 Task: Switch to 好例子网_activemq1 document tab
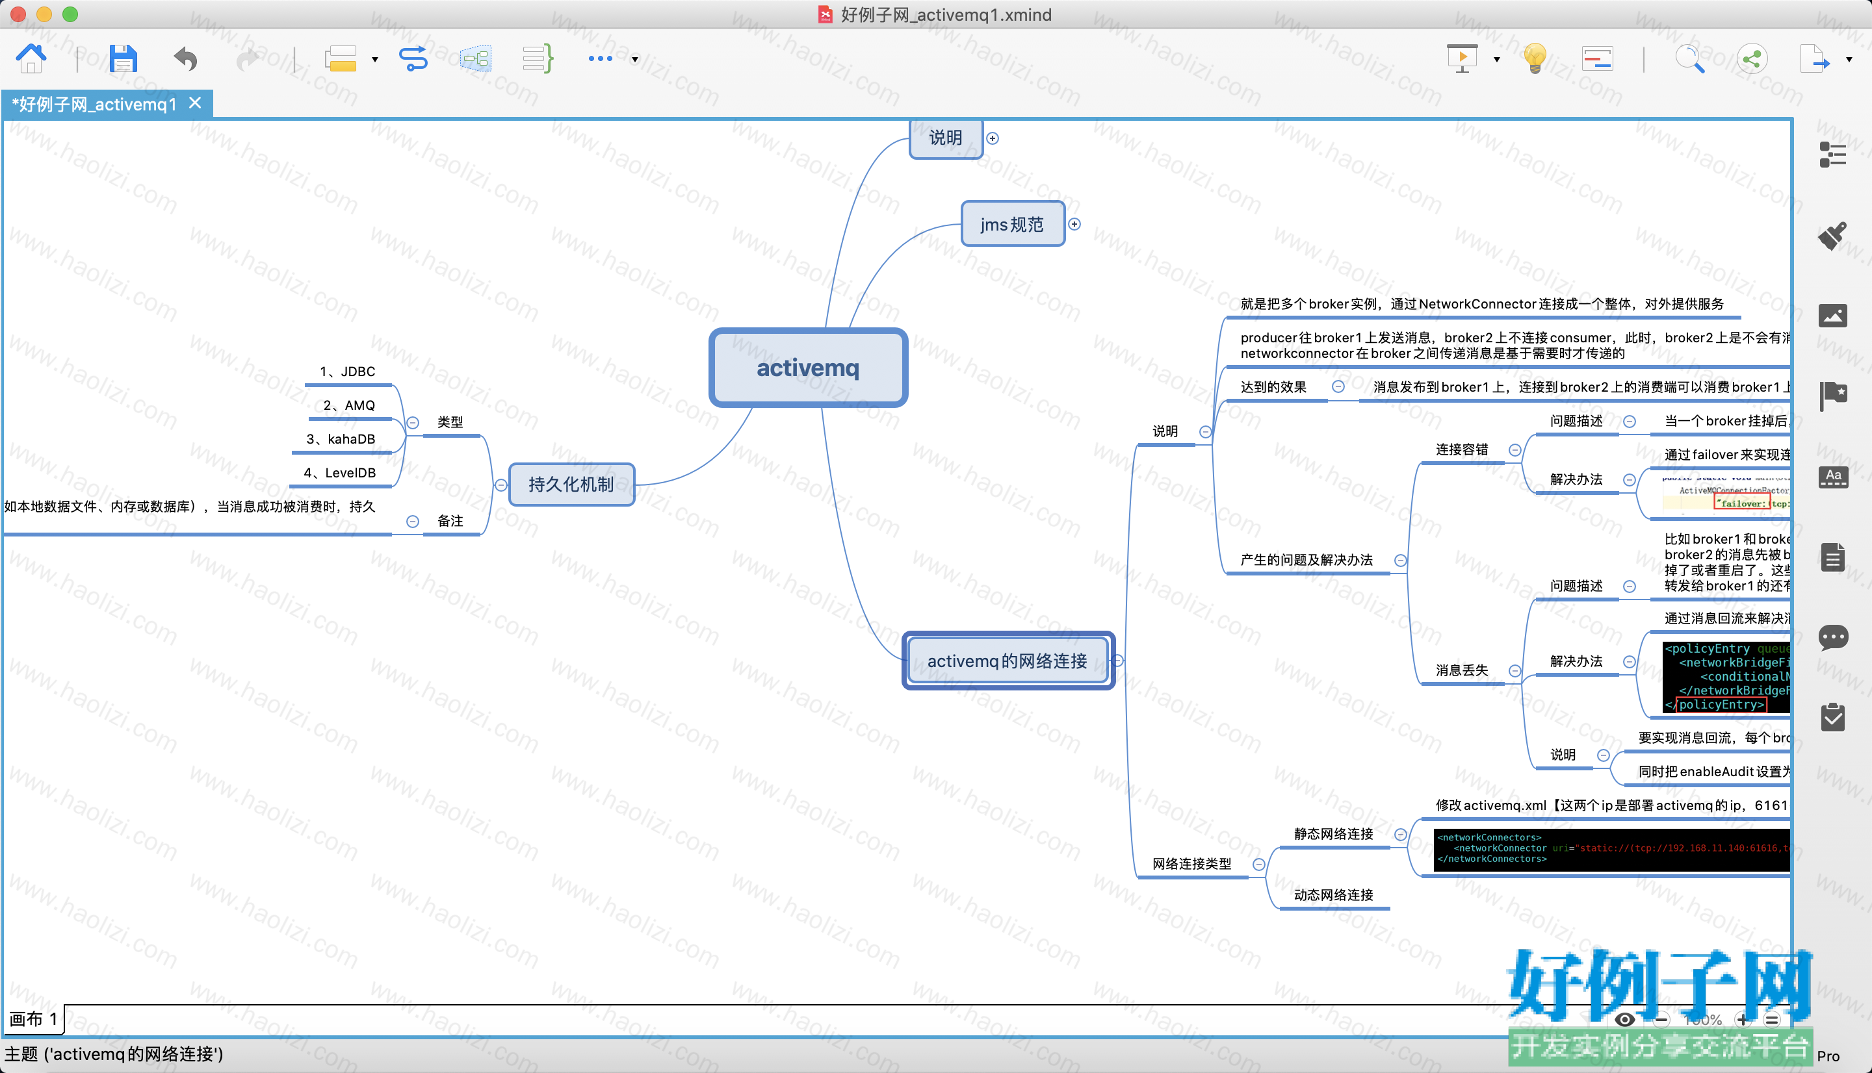(x=95, y=104)
